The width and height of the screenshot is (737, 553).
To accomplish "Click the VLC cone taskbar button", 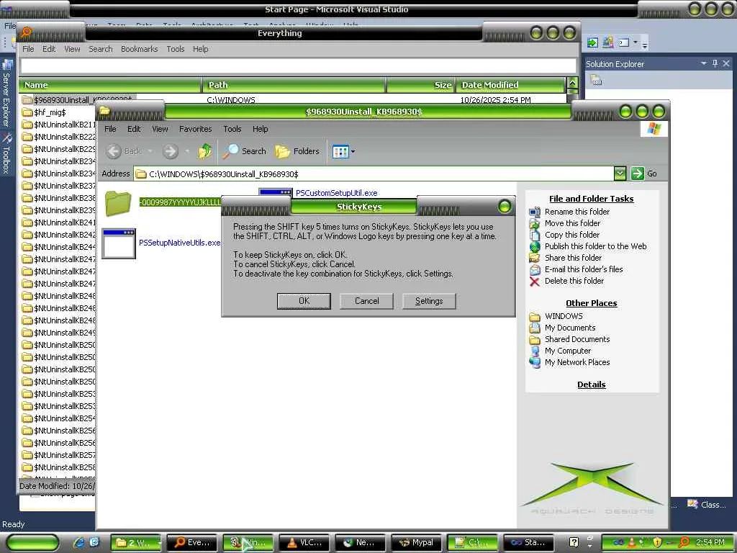I will click(306, 543).
